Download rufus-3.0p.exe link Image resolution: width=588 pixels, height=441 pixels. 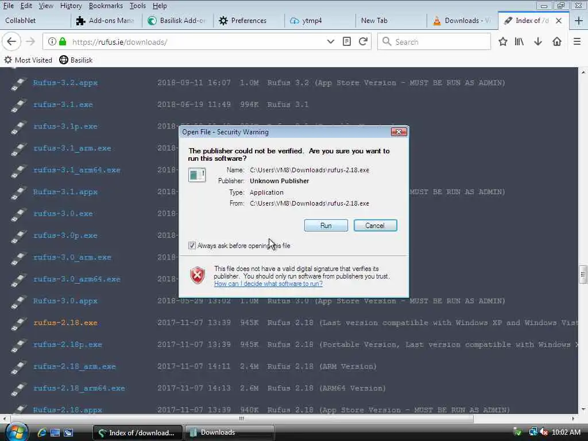65,235
